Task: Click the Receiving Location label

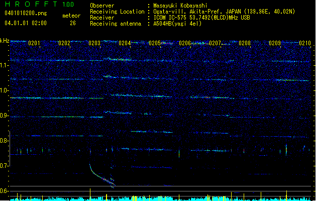Action: tap(117, 12)
